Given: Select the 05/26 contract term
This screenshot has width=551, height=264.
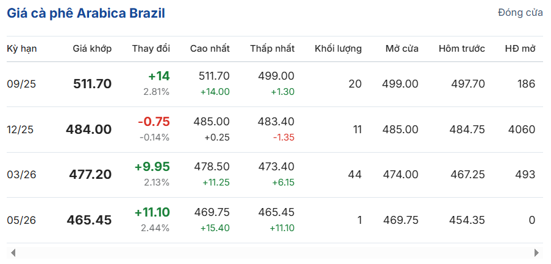Looking at the screenshot, I should coord(21,220).
